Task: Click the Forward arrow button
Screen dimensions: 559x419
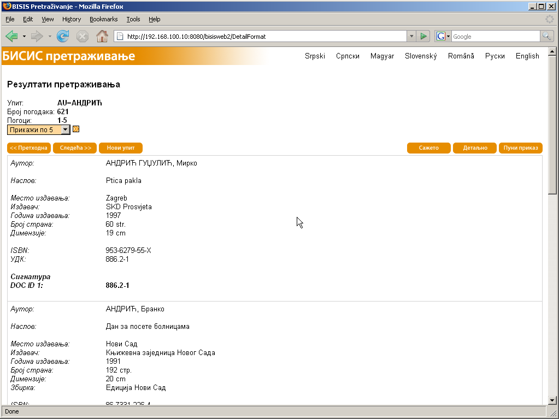Action: tap(37, 36)
